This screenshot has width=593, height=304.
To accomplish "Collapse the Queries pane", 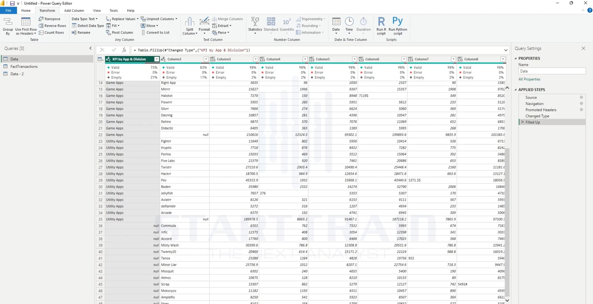I will tap(90, 48).
